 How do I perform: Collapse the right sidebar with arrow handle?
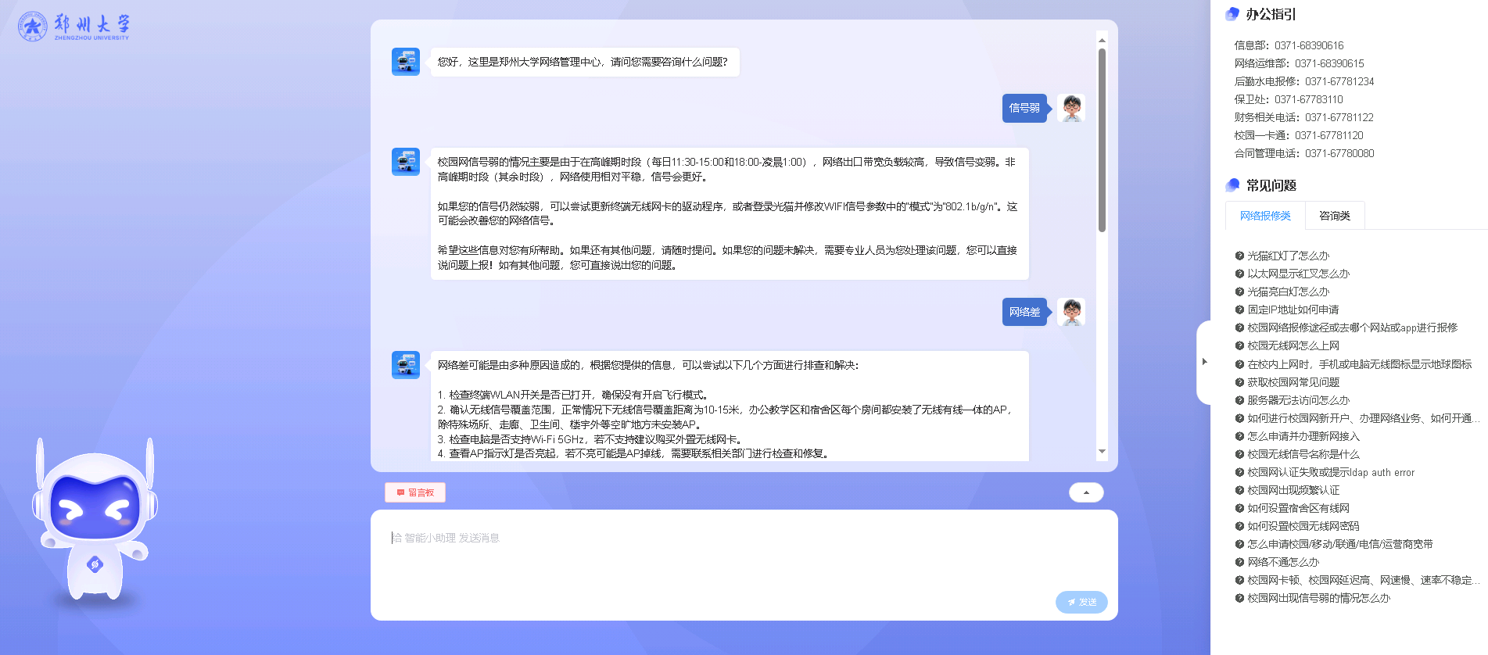(1204, 362)
